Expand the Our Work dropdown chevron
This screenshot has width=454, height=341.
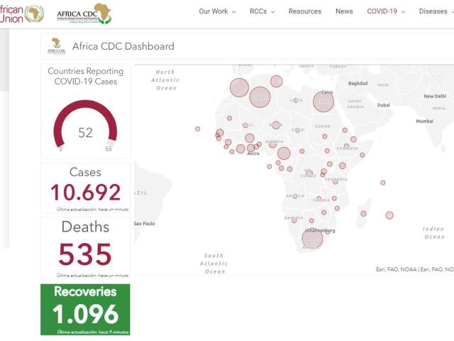point(234,12)
